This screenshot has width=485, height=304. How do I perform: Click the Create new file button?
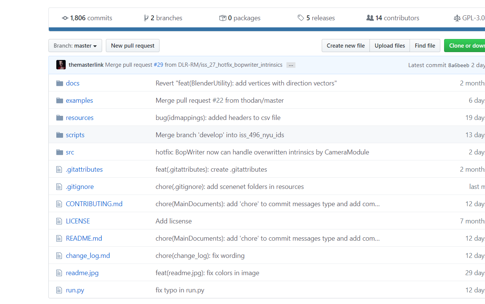(345, 46)
